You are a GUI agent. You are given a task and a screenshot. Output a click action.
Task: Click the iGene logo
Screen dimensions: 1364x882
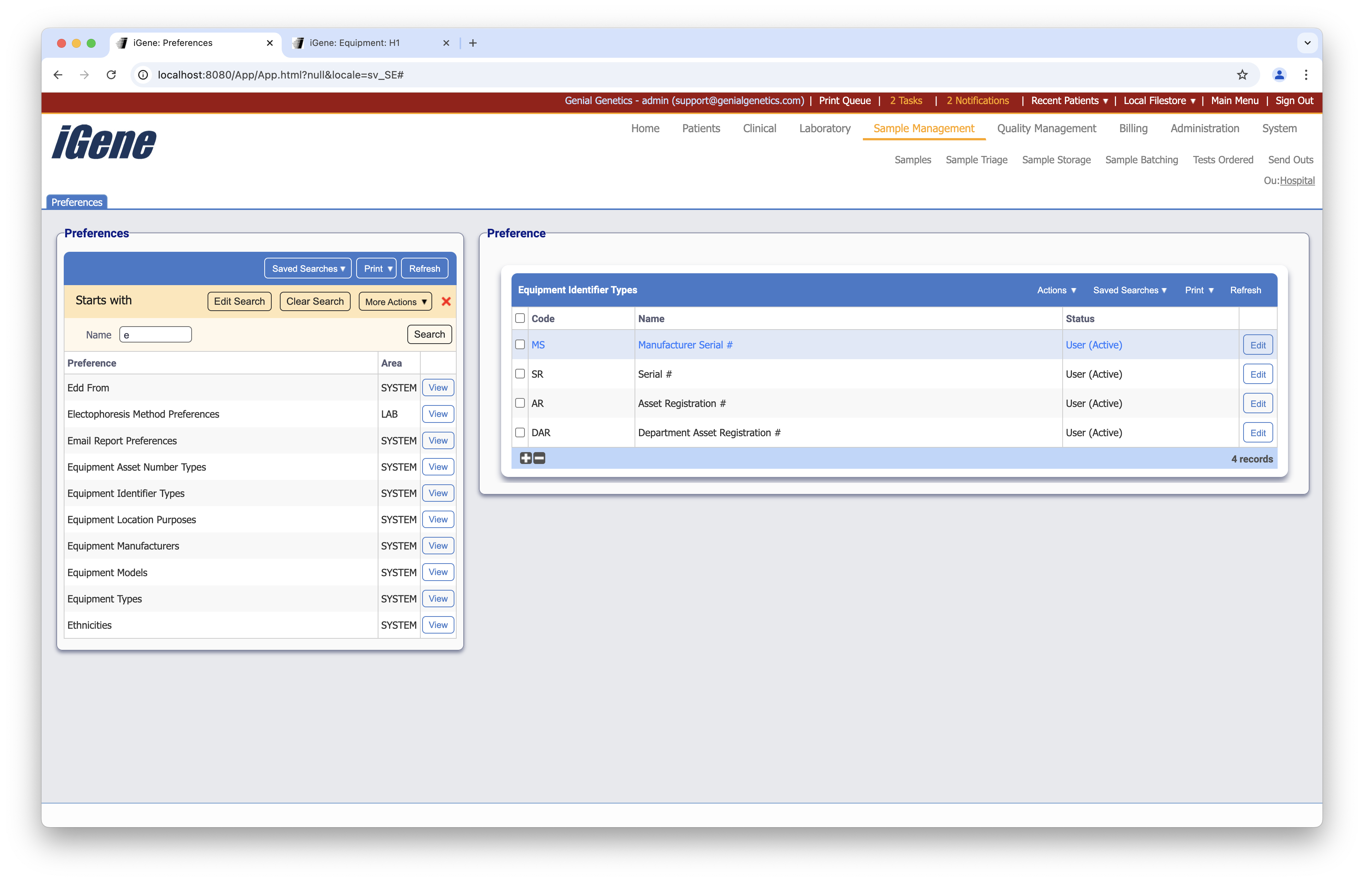pos(104,142)
